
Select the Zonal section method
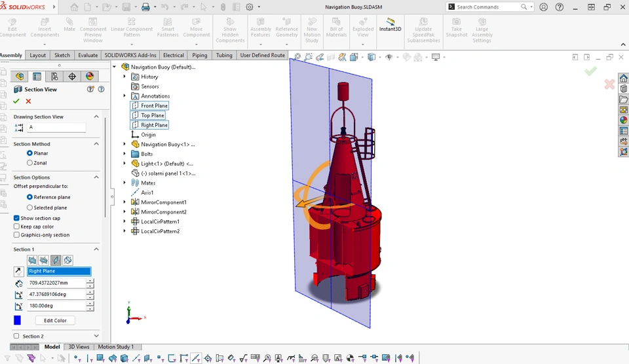pos(30,163)
